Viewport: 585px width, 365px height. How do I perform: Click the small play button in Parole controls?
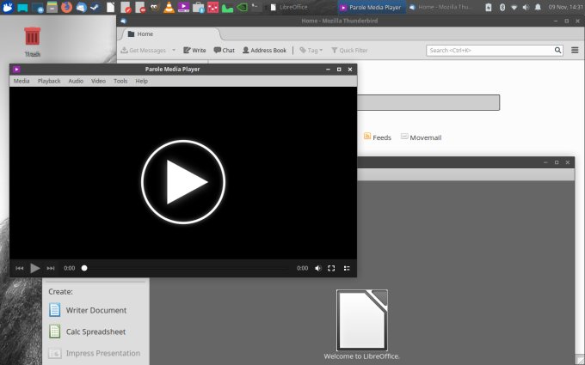[x=35, y=268]
